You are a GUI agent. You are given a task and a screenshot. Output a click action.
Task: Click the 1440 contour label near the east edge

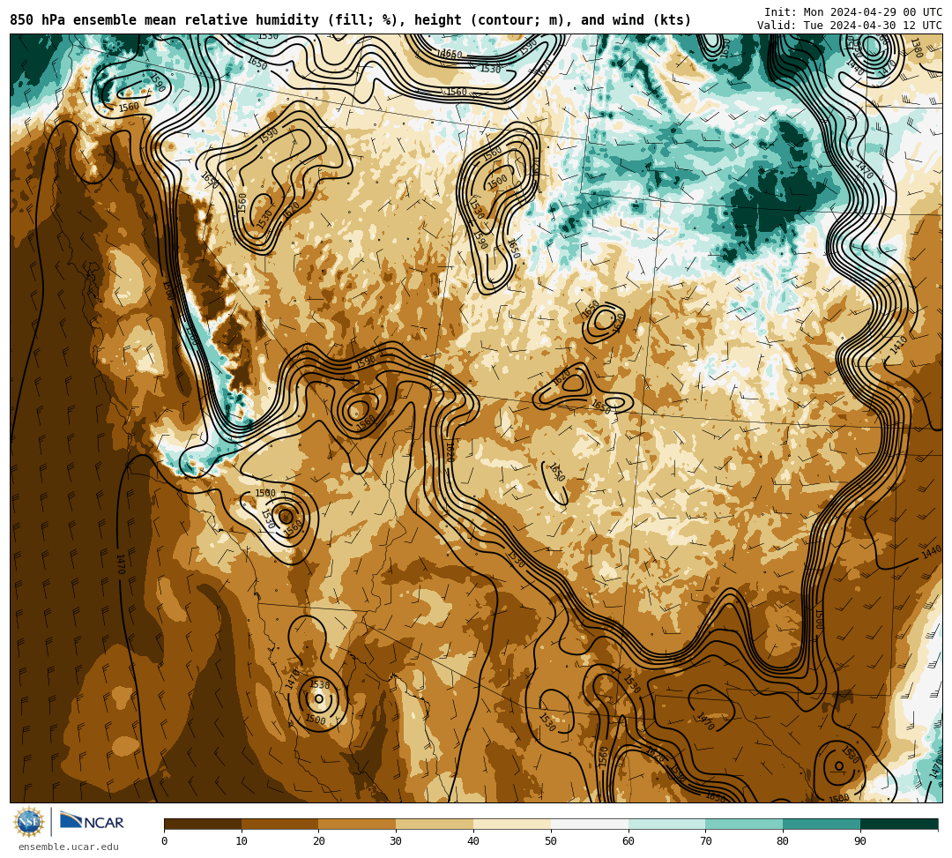click(x=932, y=553)
